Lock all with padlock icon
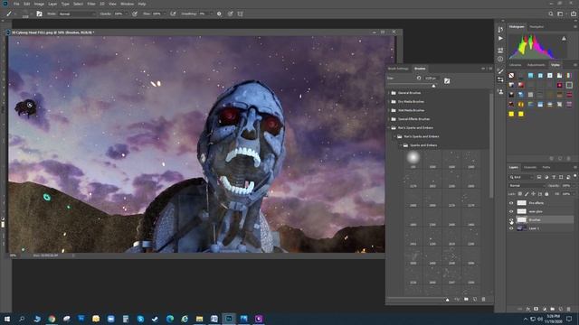The width and height of the screenshot is (579, 325). click(546, 194)
